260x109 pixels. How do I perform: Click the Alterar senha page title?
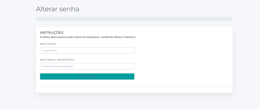58,9
